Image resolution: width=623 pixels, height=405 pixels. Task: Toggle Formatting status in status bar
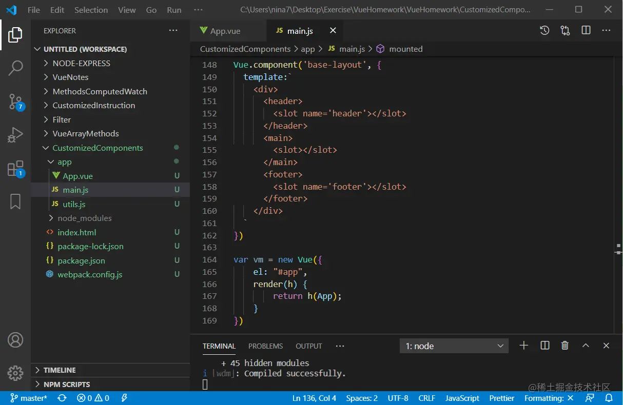click(549, 398)
